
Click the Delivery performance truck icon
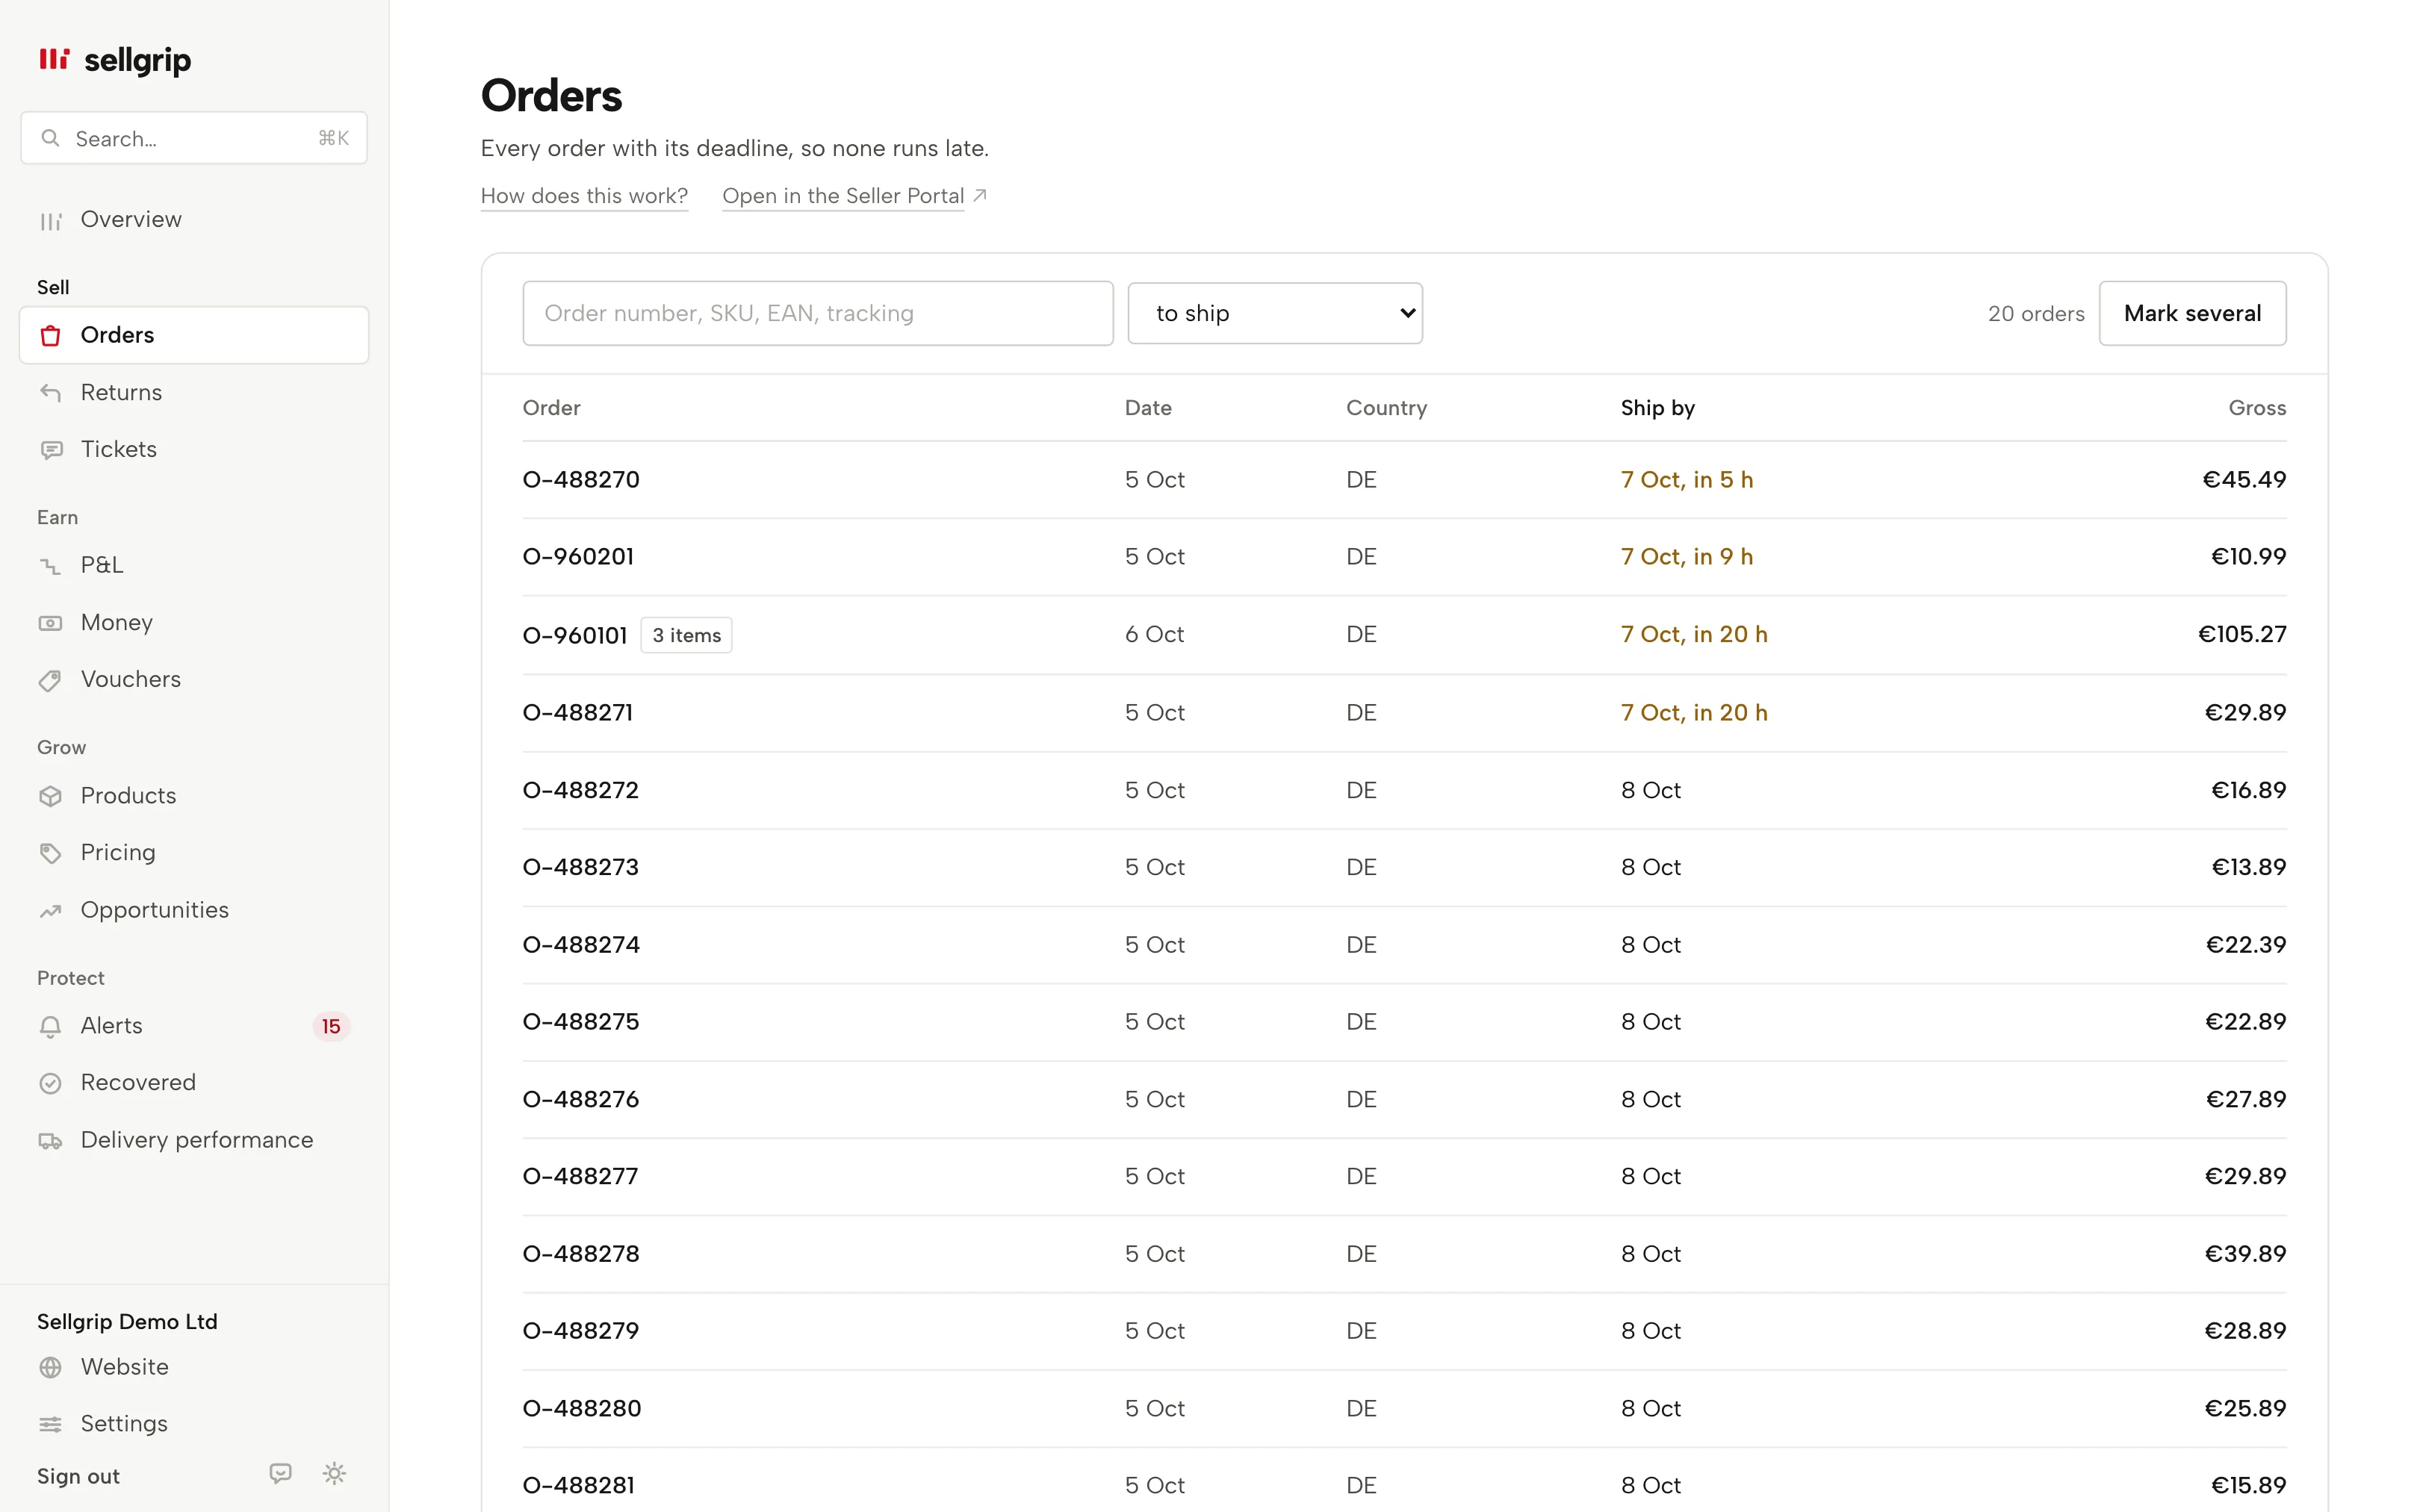point(50,1141)
